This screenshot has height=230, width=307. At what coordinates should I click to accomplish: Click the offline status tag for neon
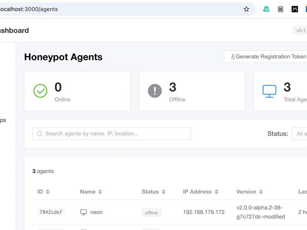click(151, 213)
